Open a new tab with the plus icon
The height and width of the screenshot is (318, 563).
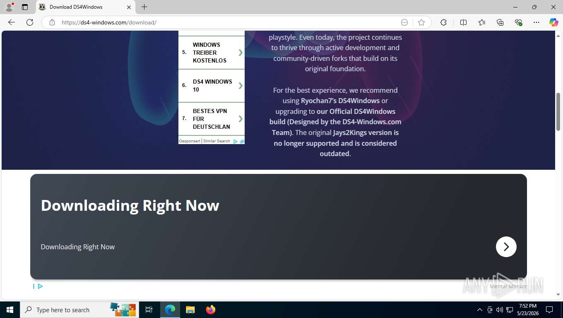[144, 7]
